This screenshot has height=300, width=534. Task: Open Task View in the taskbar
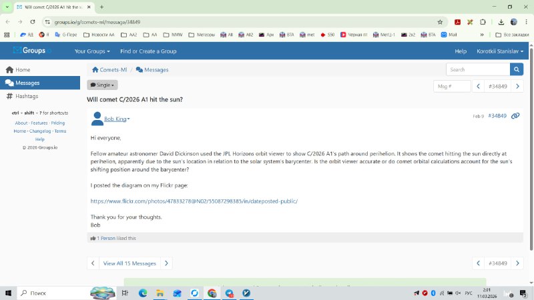tap(125, 293)
